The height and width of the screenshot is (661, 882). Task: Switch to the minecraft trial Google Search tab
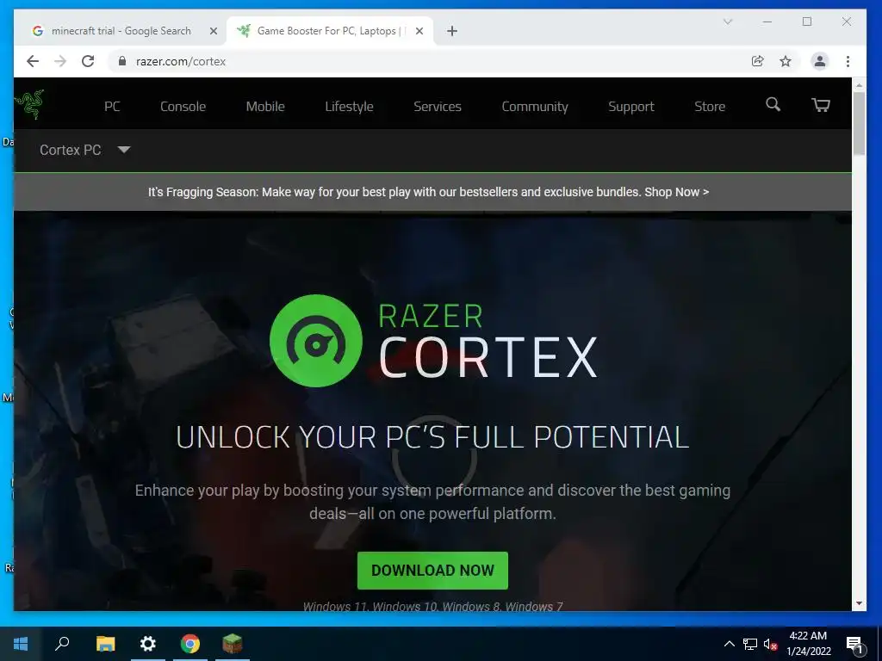pyautogui.click(x=121, y=31)
